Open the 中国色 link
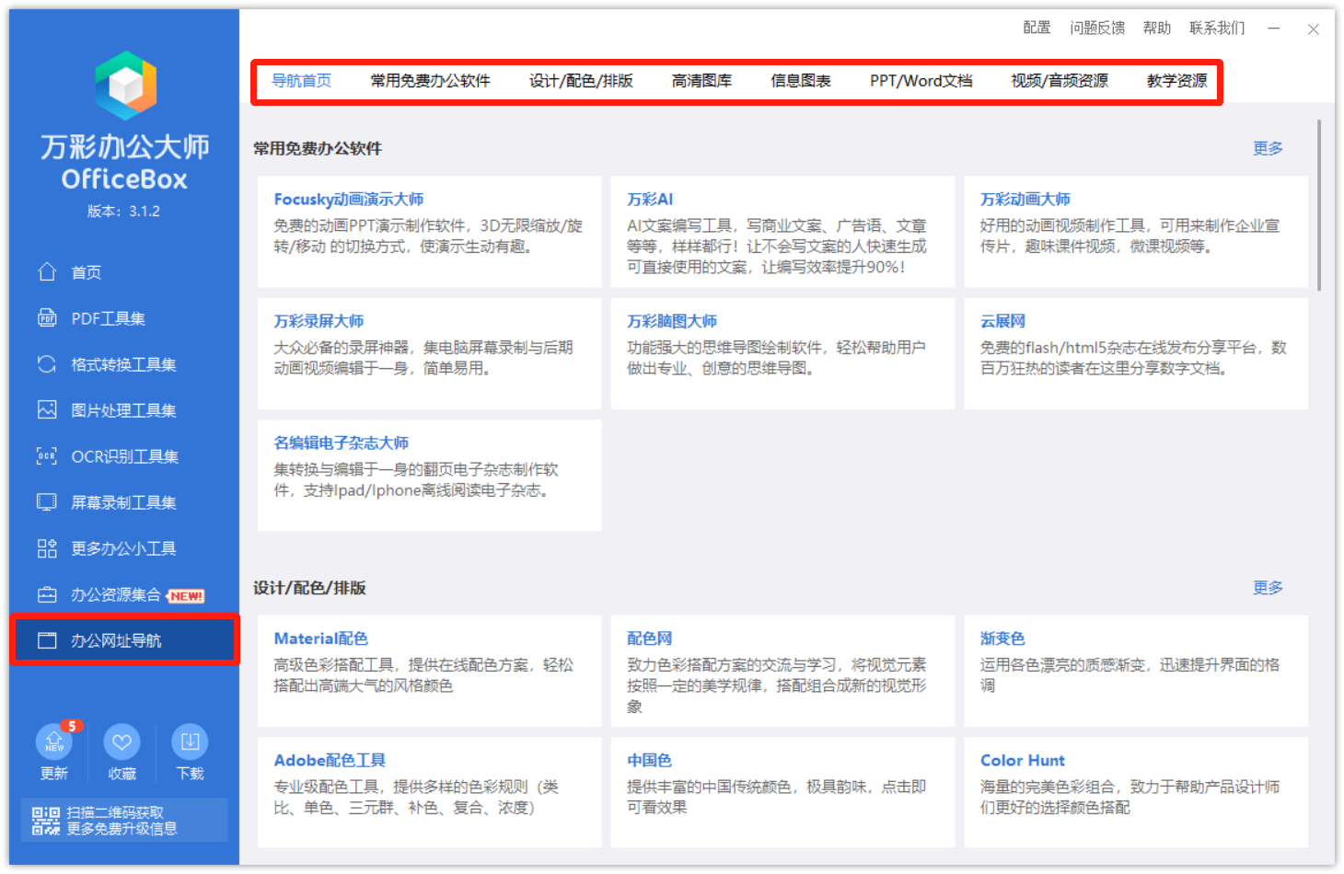Image resolution: width=1344 pixels, height=874 pixels. [650, 760]
